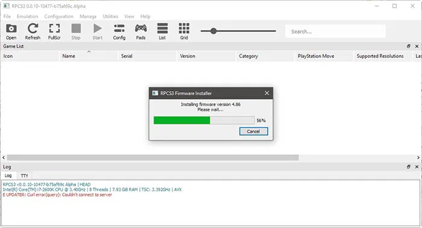
Task: Click the horizontal scrollbar thumb
Action: [153, 157]
